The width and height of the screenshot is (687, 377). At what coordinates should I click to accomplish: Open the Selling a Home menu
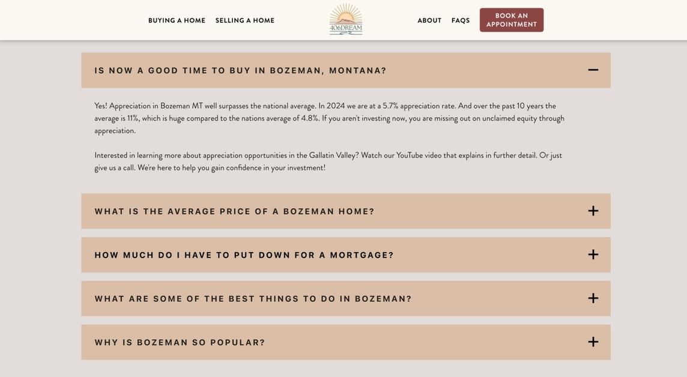pyautogui.click(x=245, y=20)
